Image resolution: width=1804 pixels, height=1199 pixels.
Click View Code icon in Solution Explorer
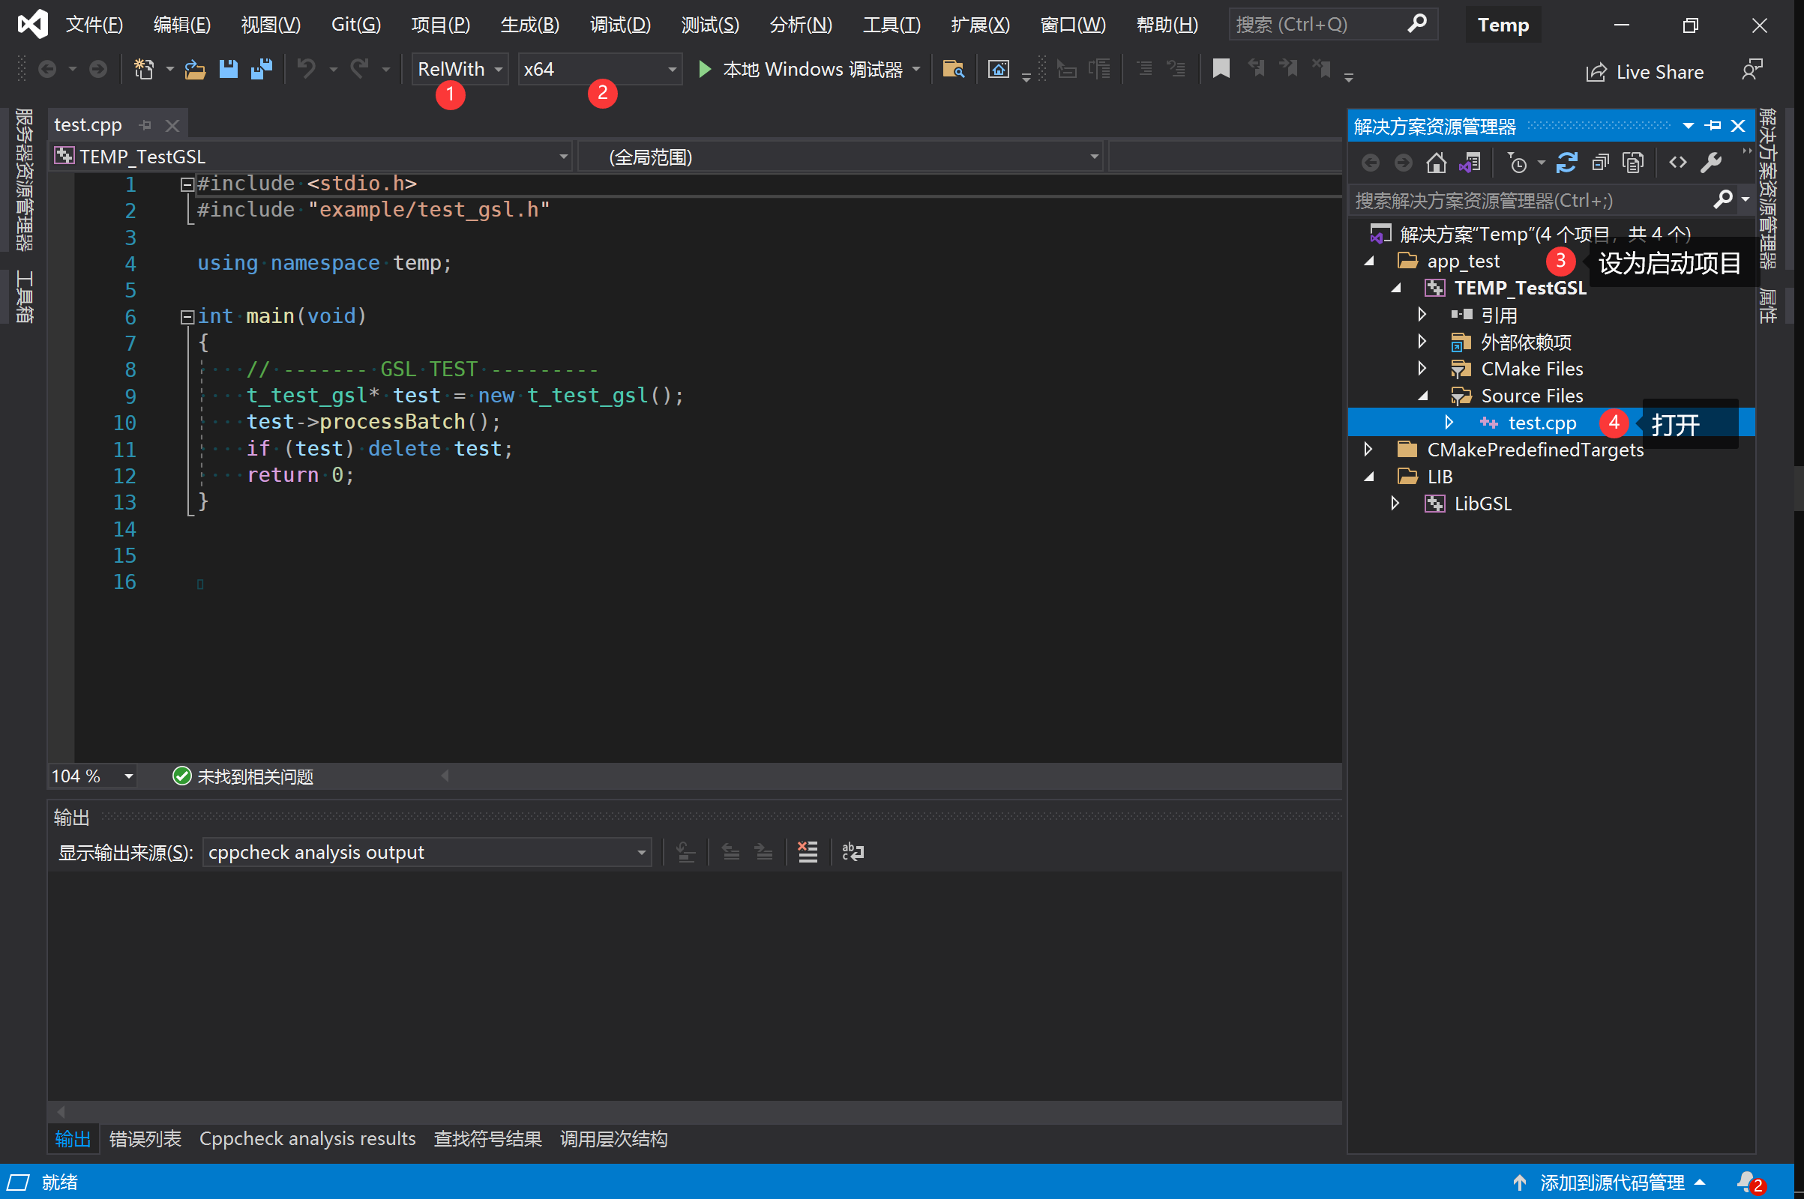click(1678, 163)
